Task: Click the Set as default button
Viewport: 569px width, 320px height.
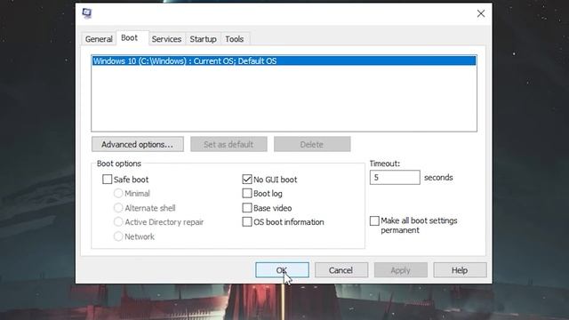Action: point(228,144)
